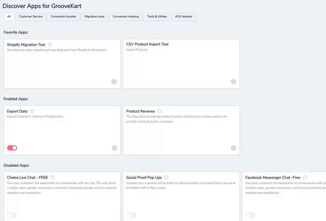Filter by Customer Service category
The width and height of the screenshot is (326, 221).
click(x=31, y=17)
